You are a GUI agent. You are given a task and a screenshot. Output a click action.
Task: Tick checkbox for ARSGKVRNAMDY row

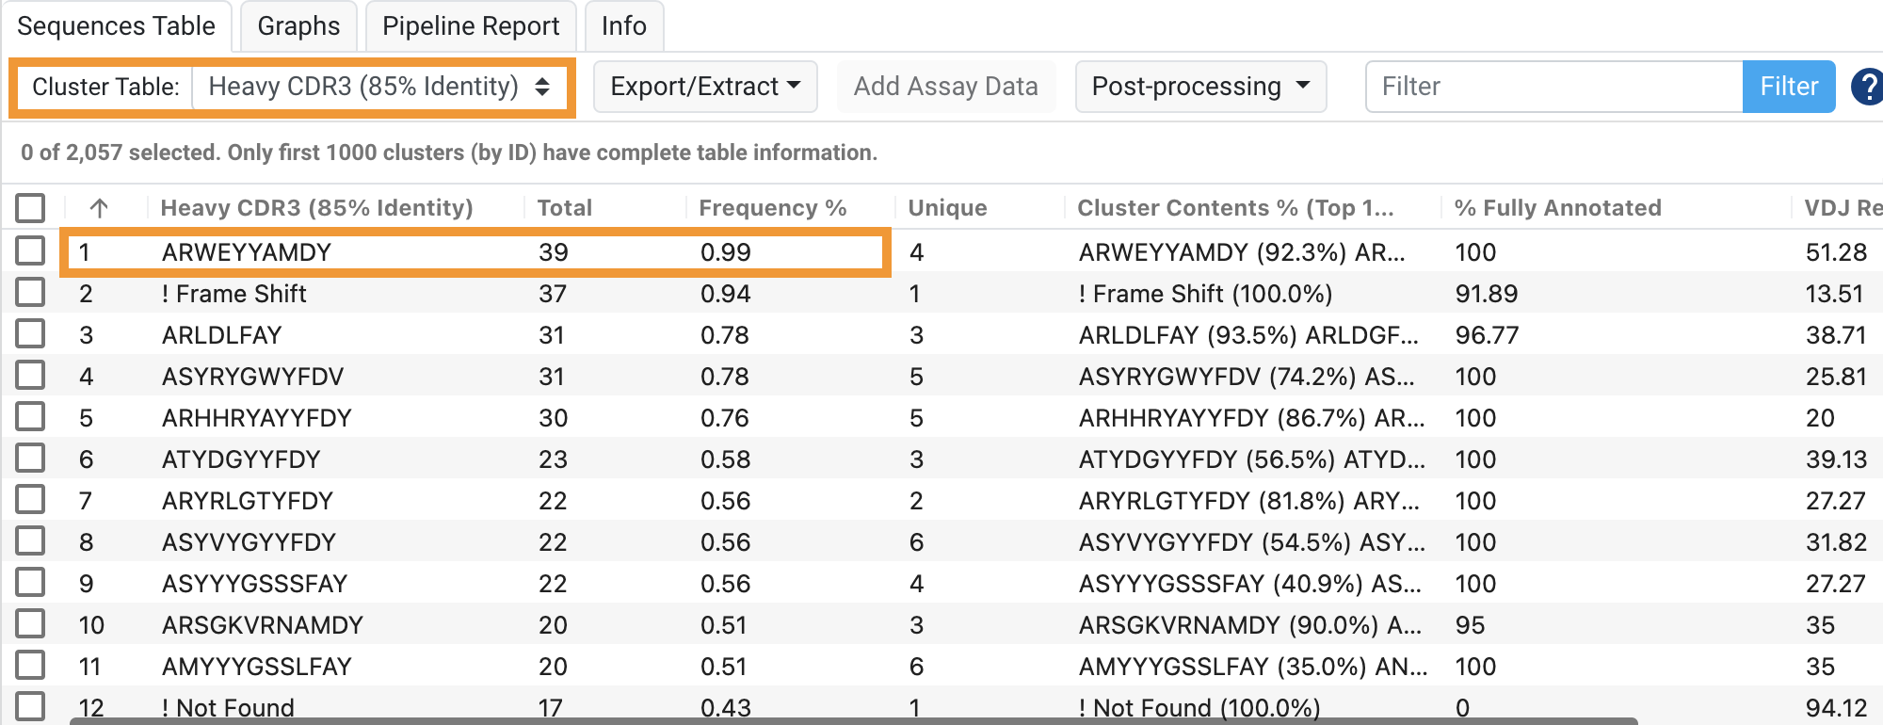[x=30, y=624]
